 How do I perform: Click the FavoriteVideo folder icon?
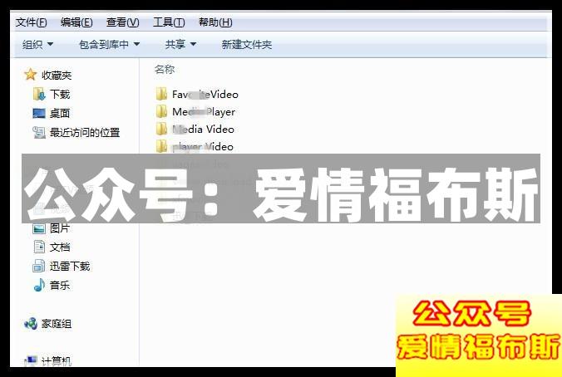point(161,94)
